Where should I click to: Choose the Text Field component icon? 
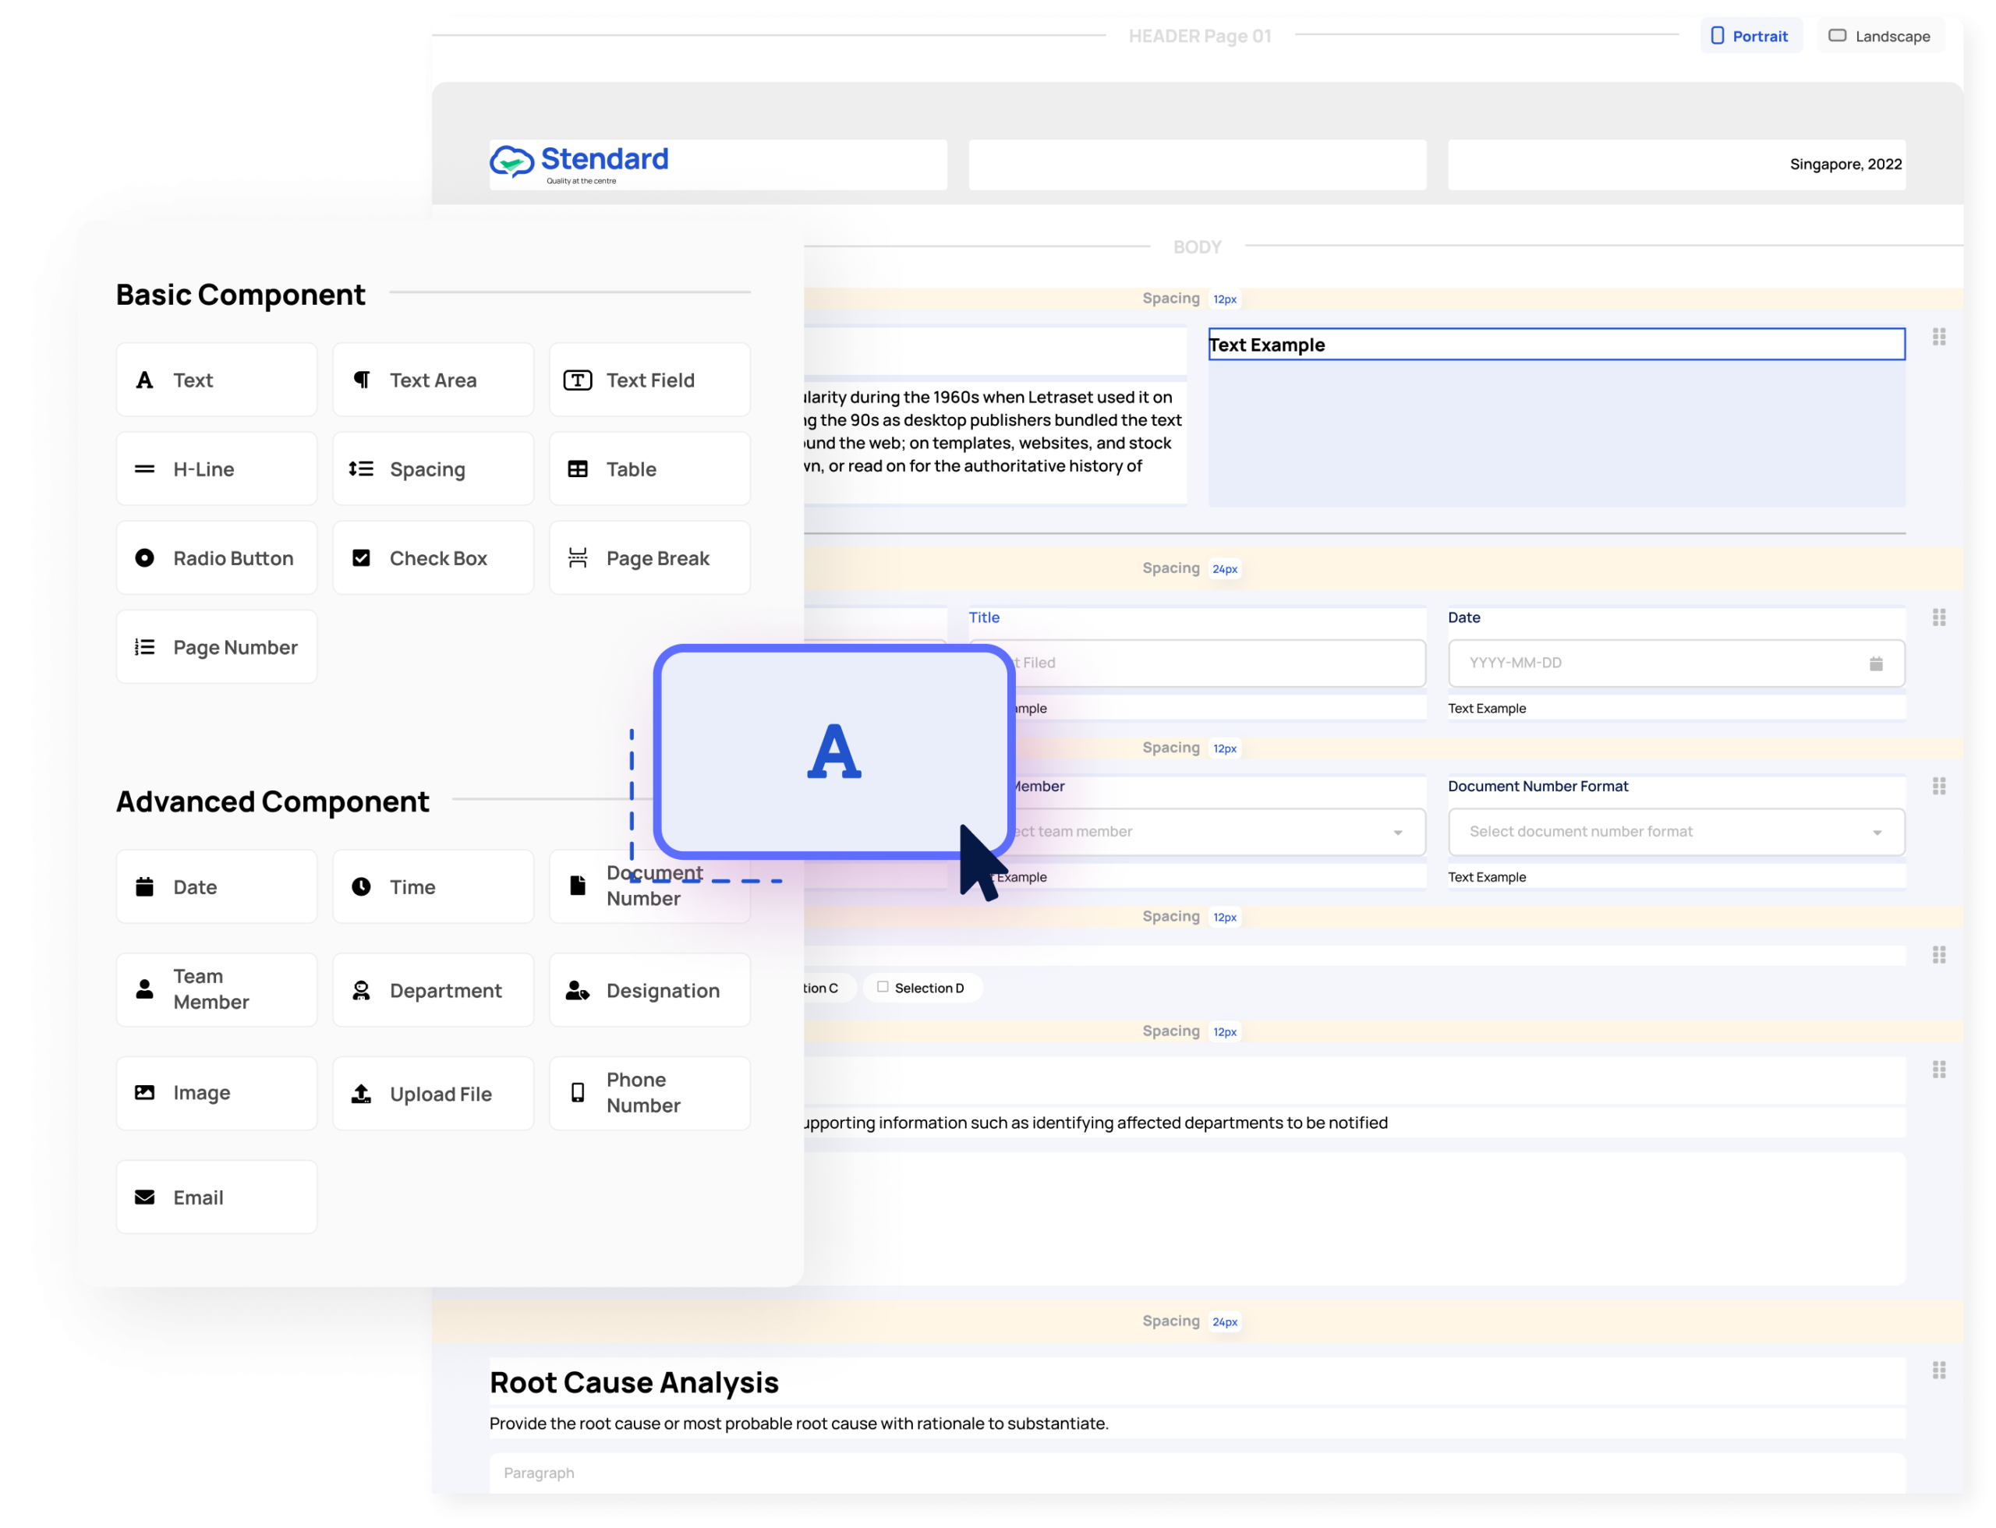(578, 380)
